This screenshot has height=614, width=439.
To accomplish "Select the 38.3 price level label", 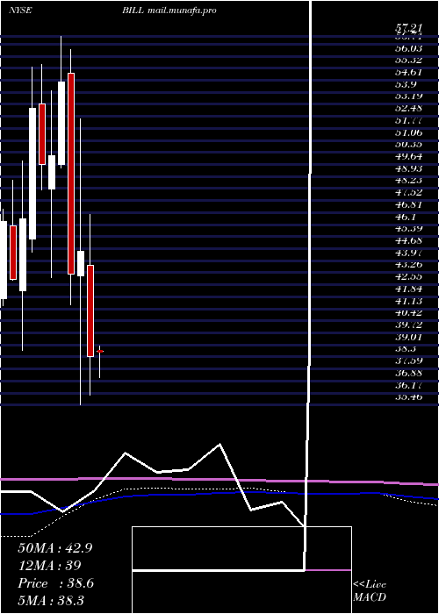I will (407, 348).
